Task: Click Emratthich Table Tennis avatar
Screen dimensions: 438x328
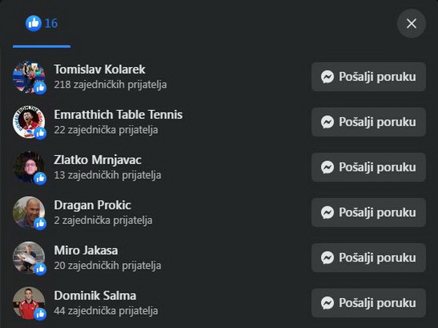Action: click(28, 122)
